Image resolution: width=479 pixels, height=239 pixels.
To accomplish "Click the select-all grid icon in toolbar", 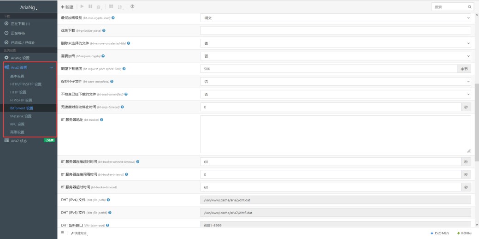I will 111,6.
